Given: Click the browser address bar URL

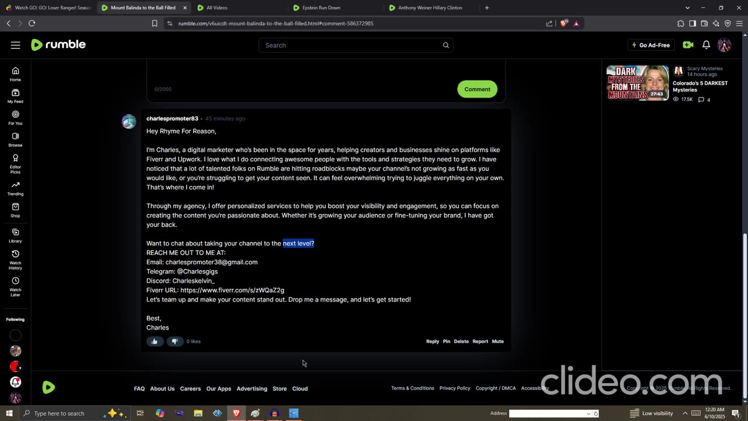Looking at the screenshot, I should coord(276,23).
